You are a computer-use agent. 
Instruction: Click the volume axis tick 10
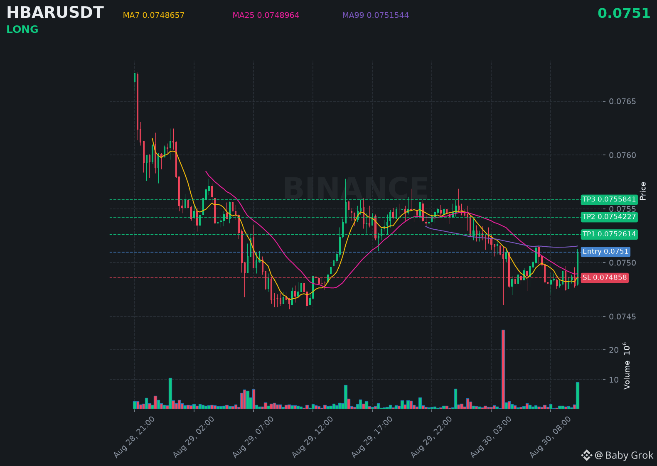point(614,380)
